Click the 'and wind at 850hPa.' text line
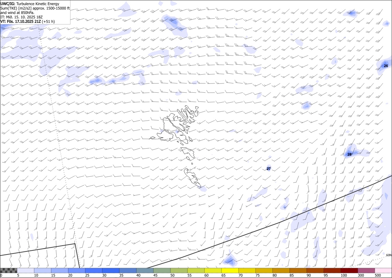The height and width of the screenshot is (278, 392). click(17, 13)
